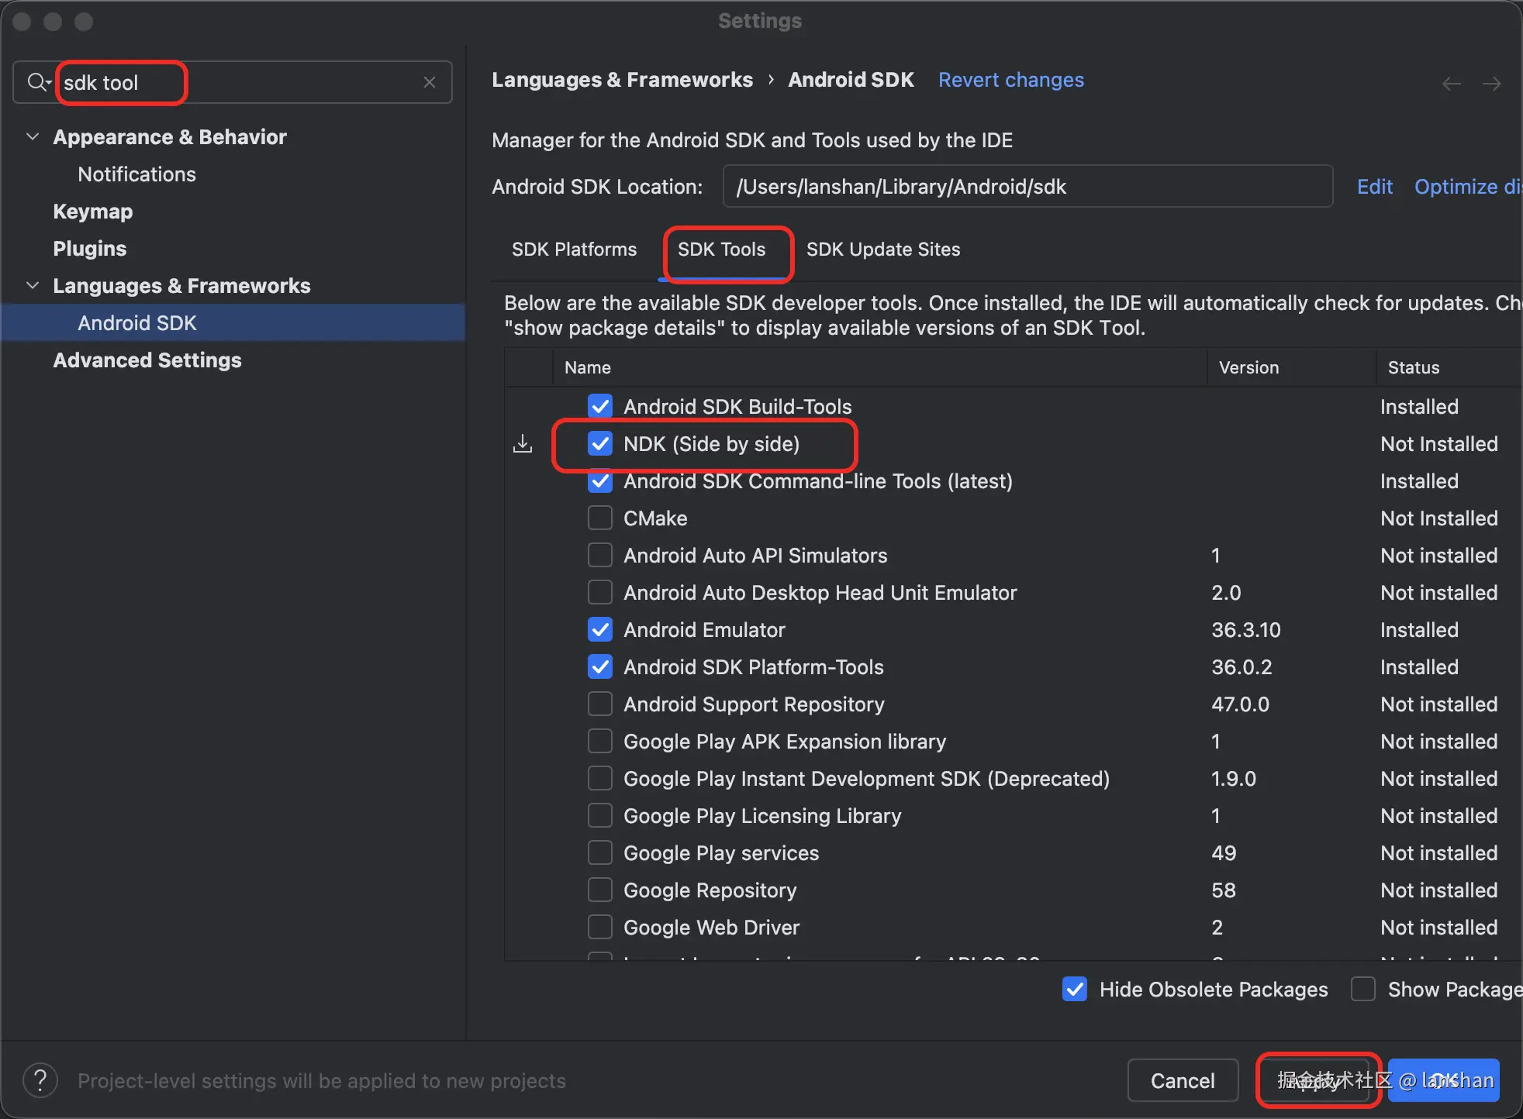Click the forward navigation arrow
Screen dimensions: 1523x1119
[x=1491, y=84]
